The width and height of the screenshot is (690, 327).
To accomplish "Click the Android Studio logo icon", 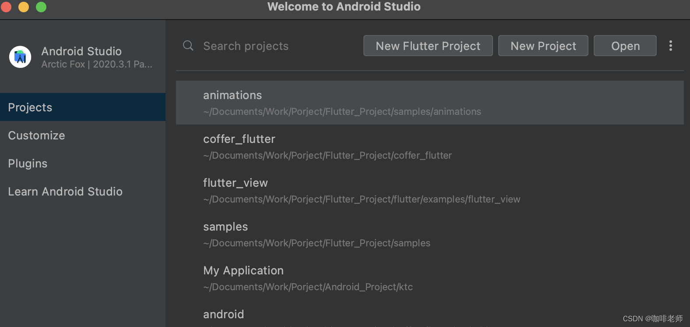I will coord(20,57).
